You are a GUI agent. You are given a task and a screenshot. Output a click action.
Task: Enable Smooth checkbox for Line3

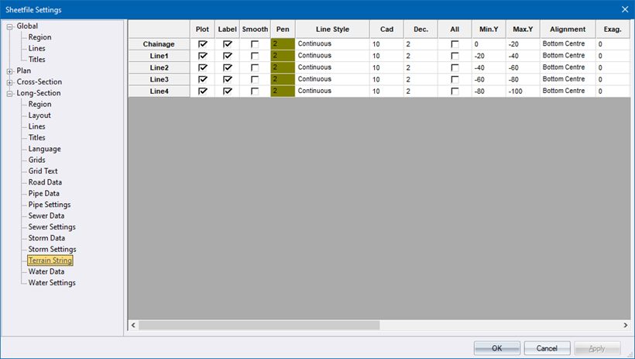[255, 79]
